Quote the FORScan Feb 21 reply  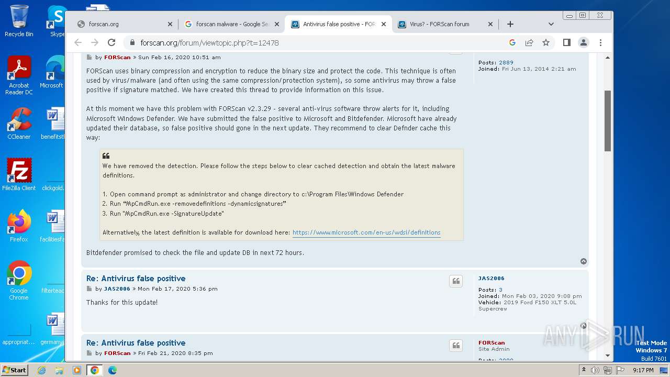[x=456, y=346]
